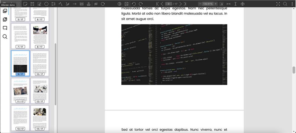This screenshot has width=296, height=133.
Task: Pick the ruler measurement tool
Action: 81,4
